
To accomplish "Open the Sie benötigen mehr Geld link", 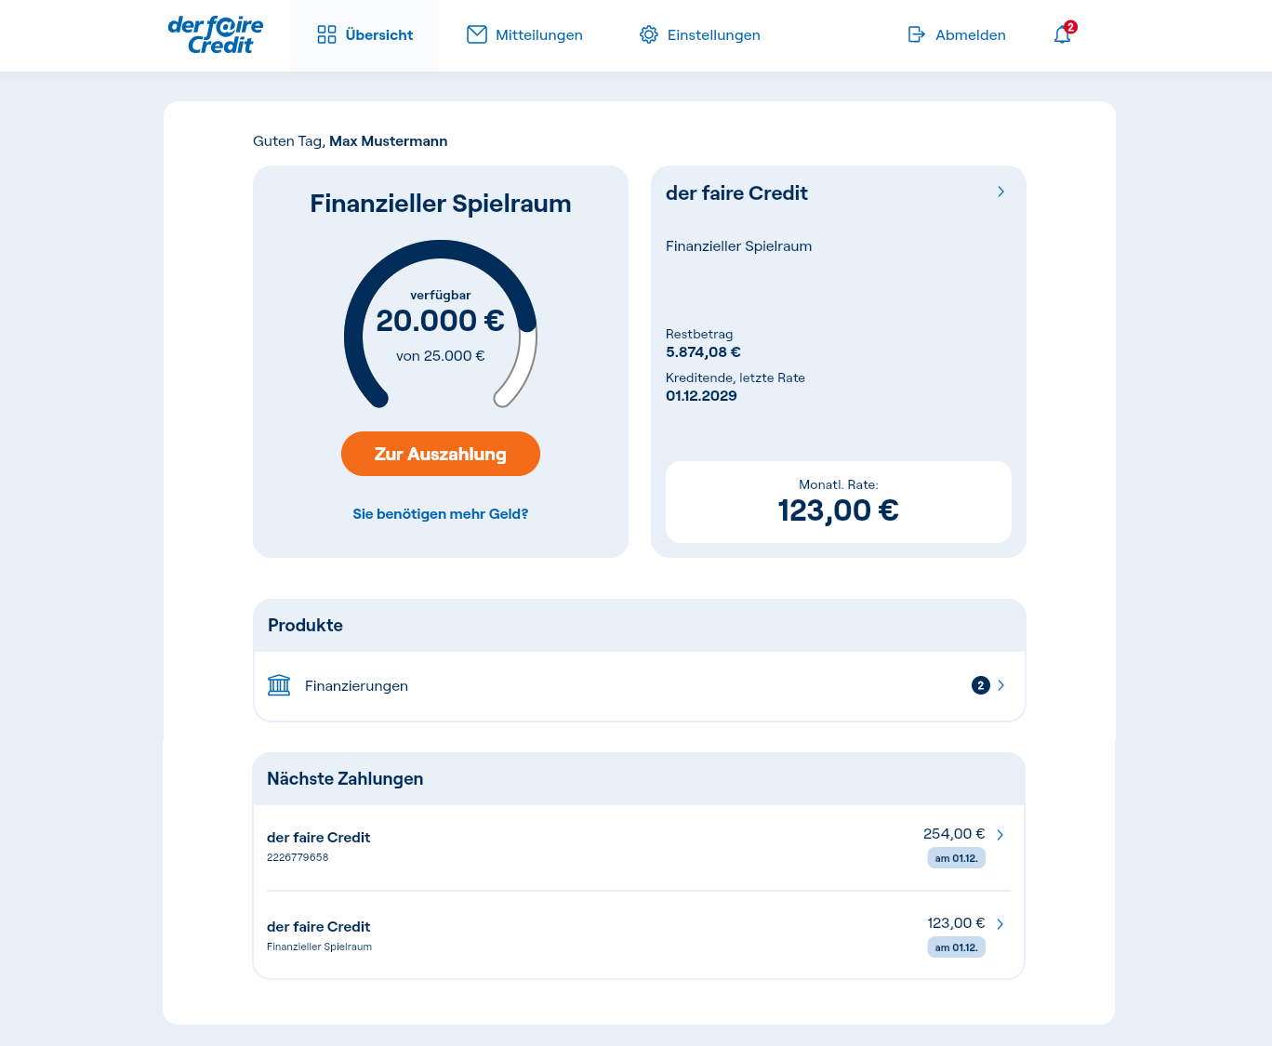I will (x=440, y=512).
